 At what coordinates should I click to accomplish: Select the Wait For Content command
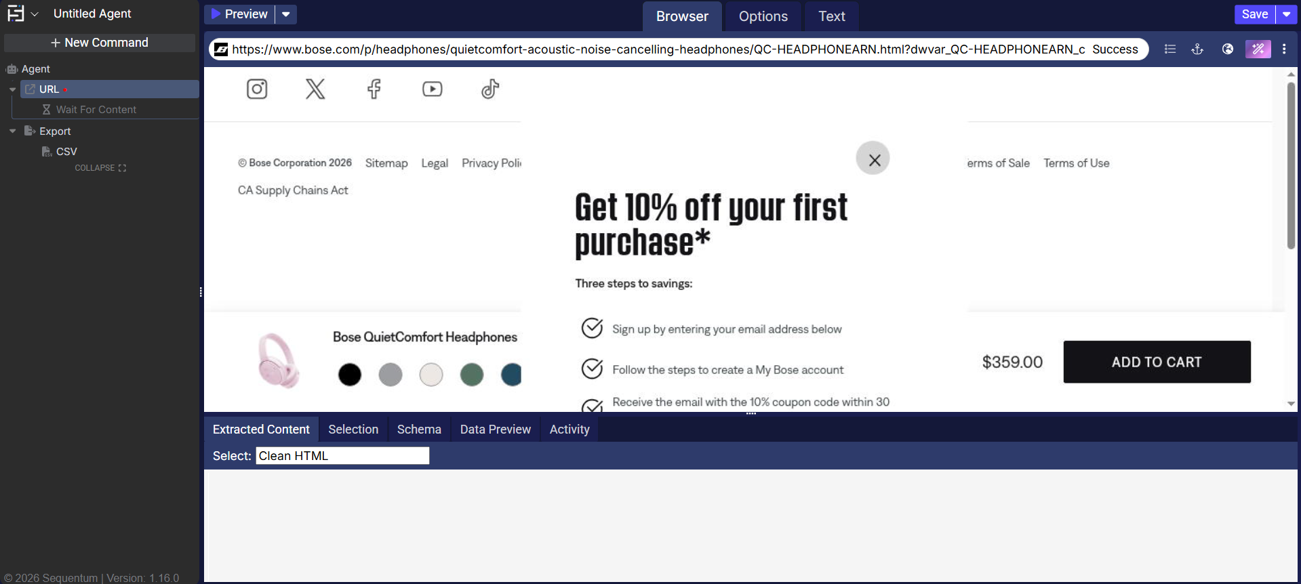coord(96,110)
